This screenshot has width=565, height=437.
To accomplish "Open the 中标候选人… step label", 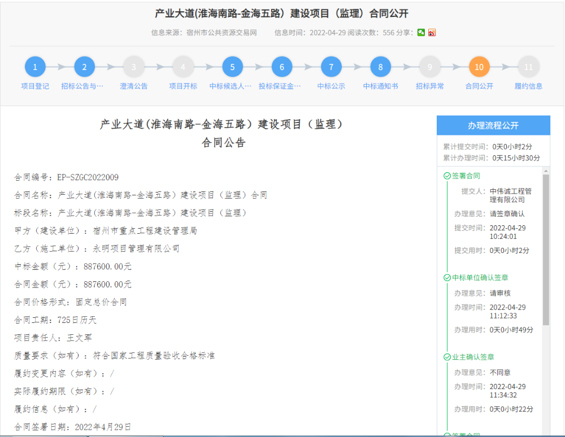I will pyautogui.click(x=231, y=86).
